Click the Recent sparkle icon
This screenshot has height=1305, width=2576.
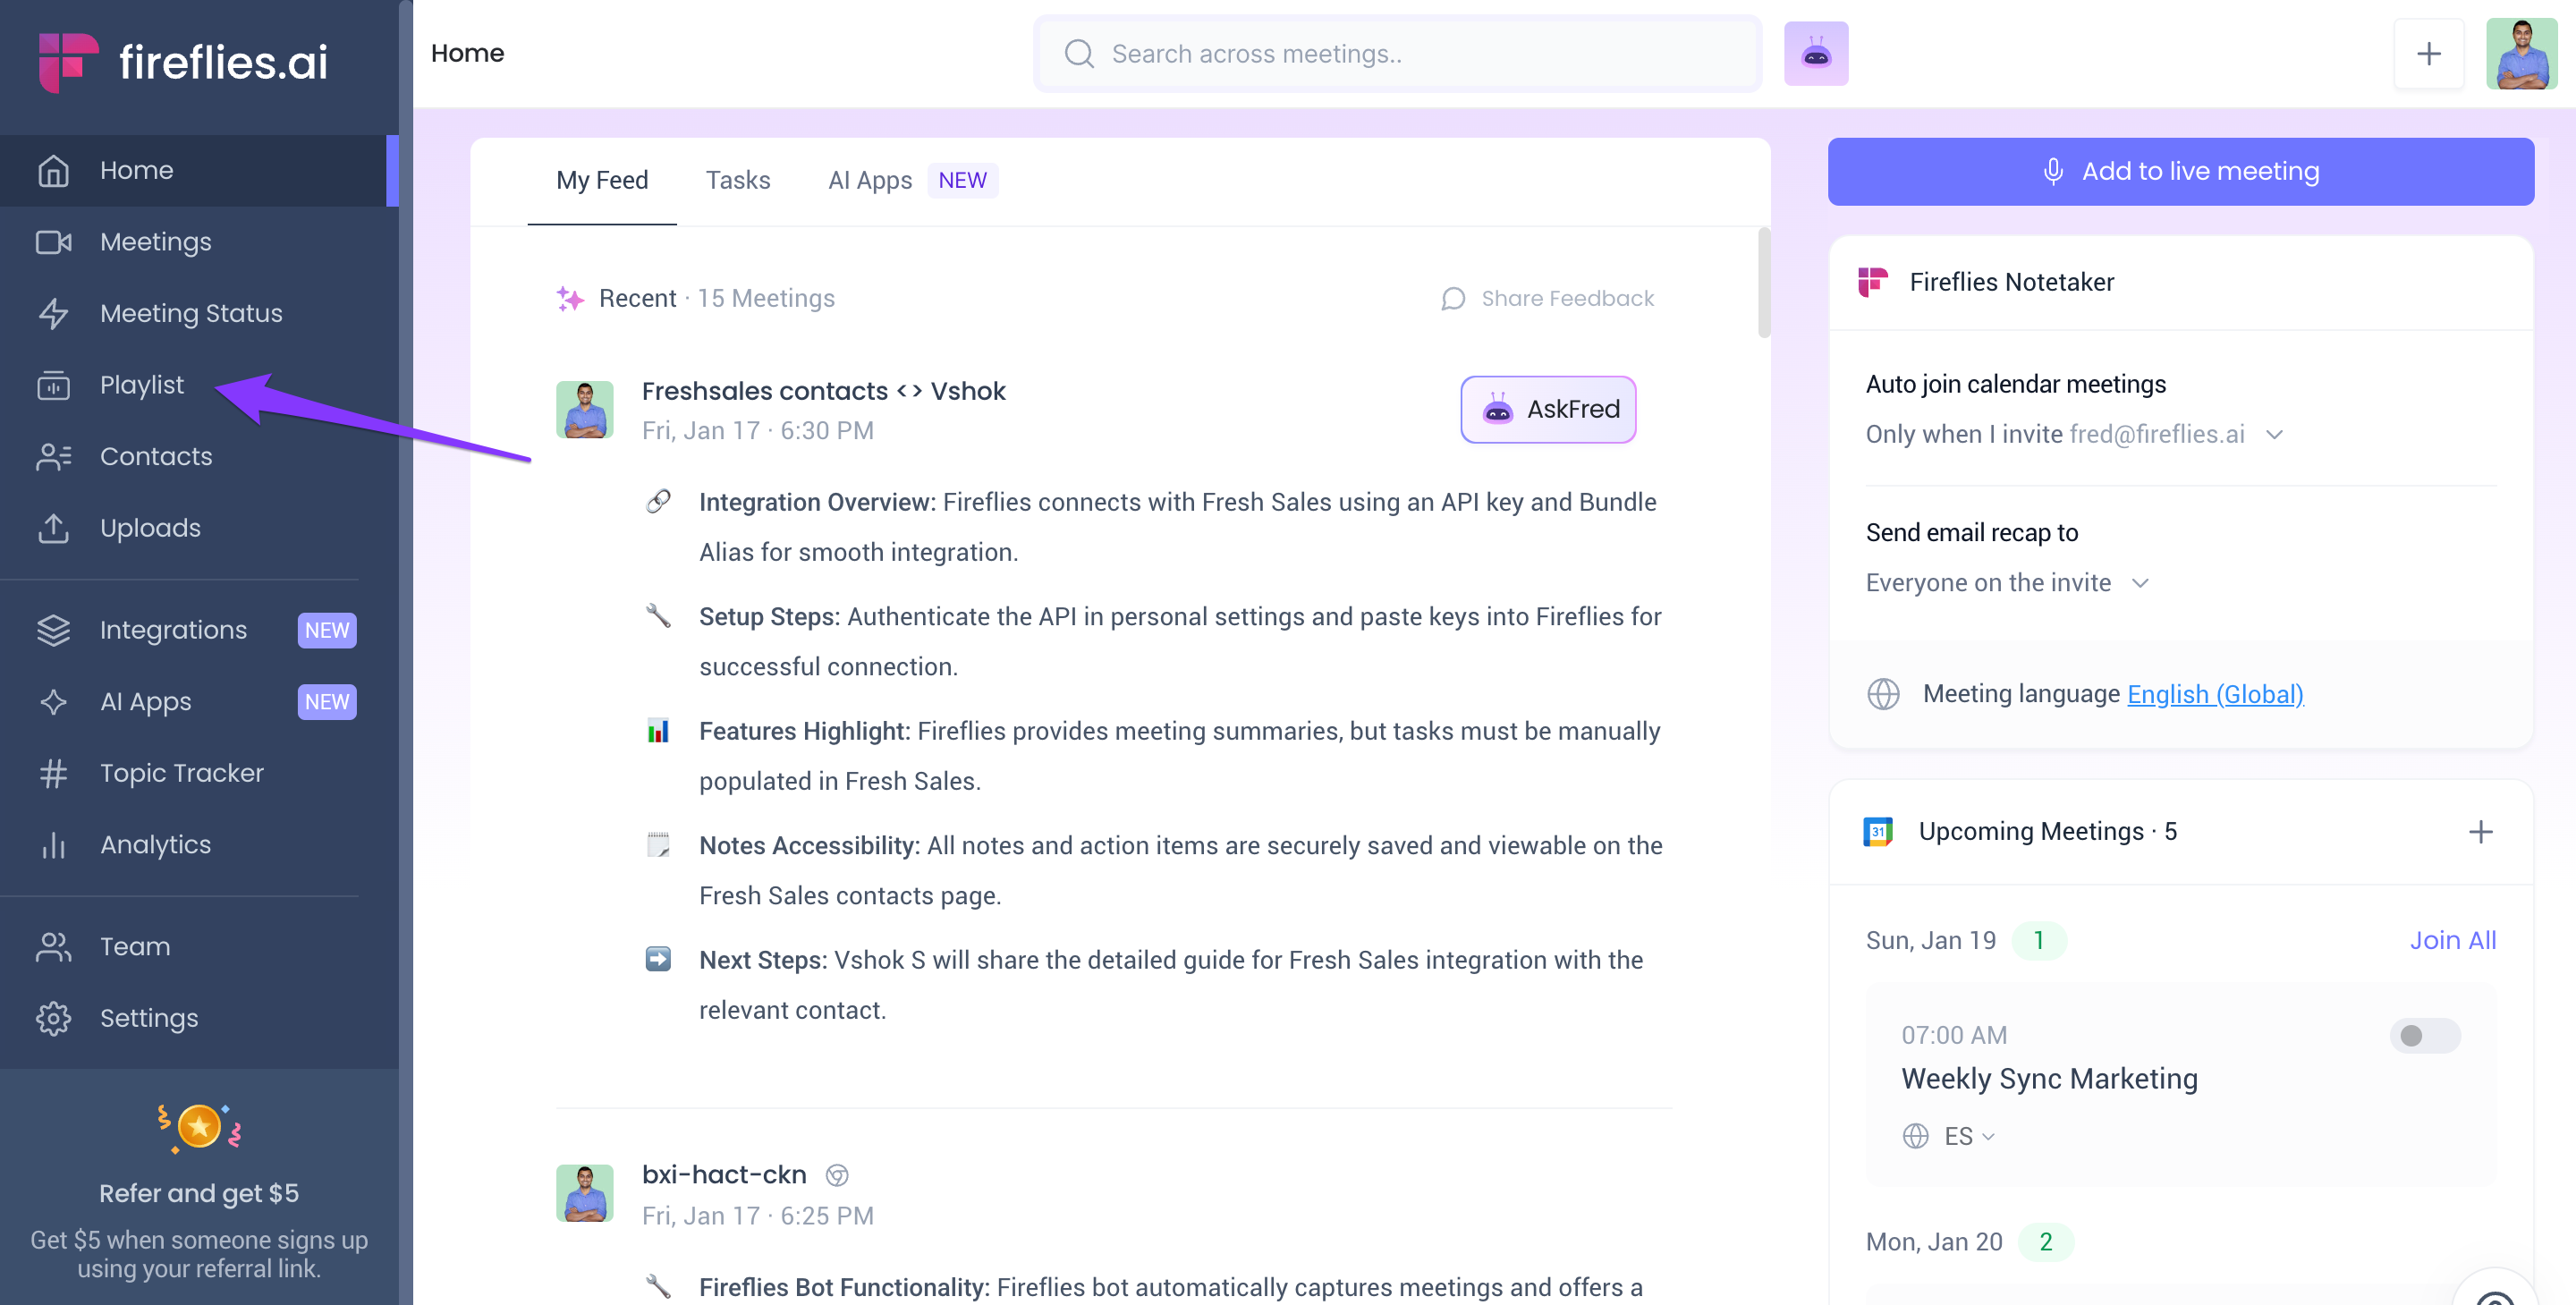(570, 298)
